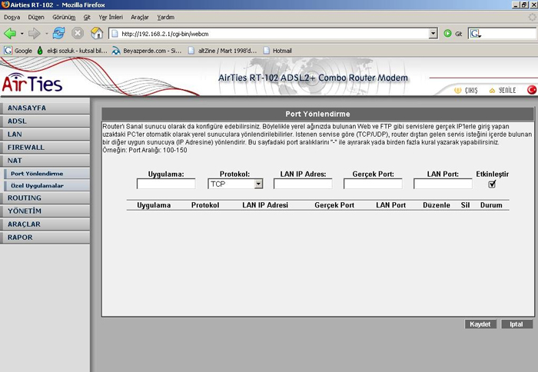538x372 pixels.
Task: Open the Hotmail bookmark
Action: click(x=277, y=51)
